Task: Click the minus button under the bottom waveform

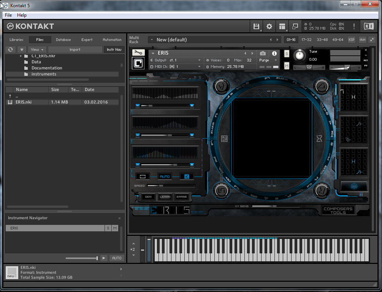Action: 138,165
